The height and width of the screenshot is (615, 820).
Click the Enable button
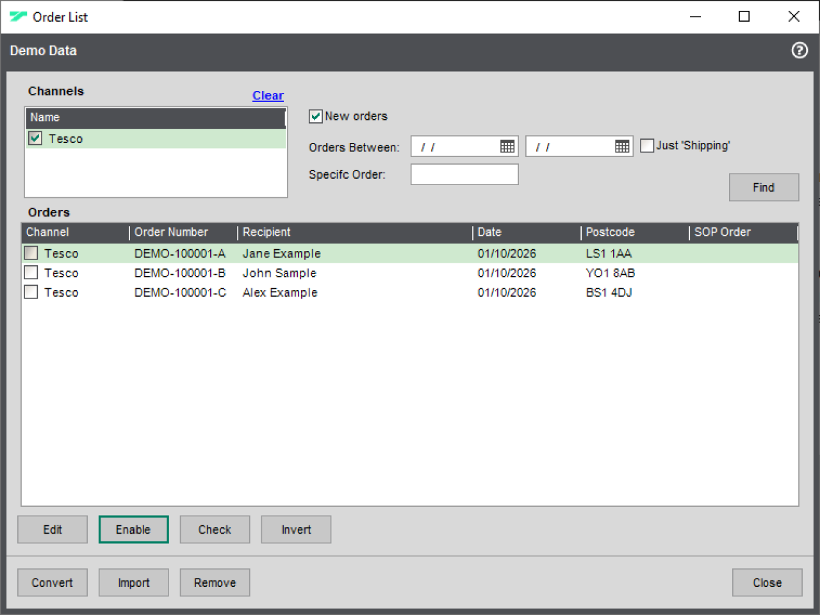click(x=133, y=530)
